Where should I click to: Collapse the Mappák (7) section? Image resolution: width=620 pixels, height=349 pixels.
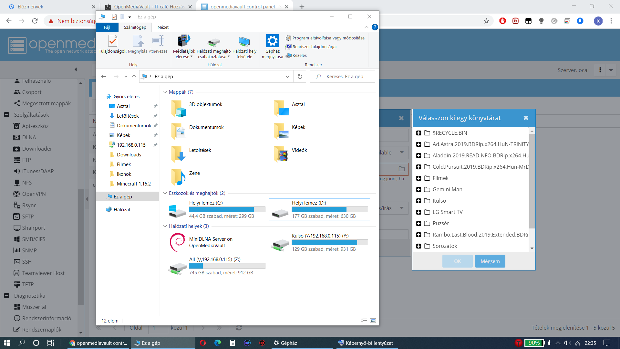pos(165,92)
